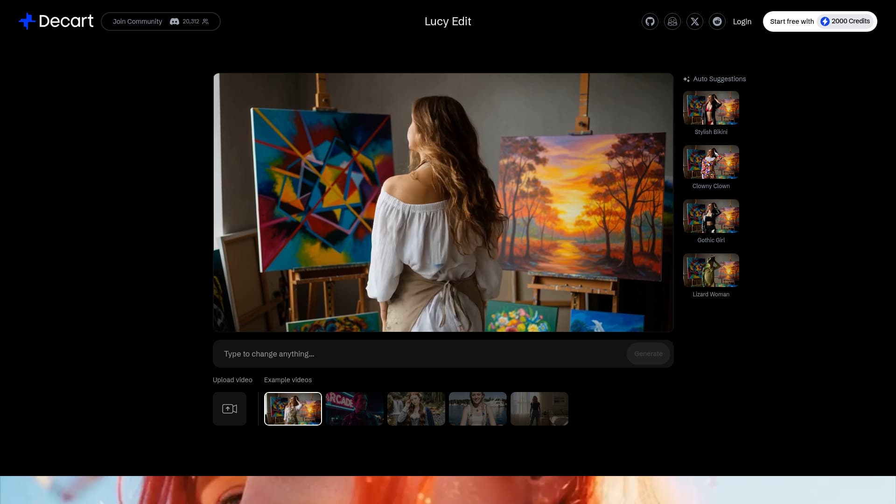The image size is (896, 504).
Task: Select the Clowny Clown suggestion thumbnail
Action: pyautogui.click(x=711, y=162)
